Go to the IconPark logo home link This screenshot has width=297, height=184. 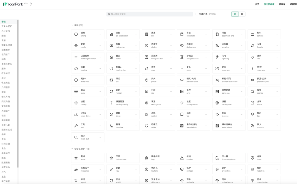[13, 4]
